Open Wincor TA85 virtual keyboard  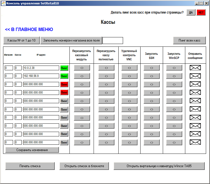(159, 166)
